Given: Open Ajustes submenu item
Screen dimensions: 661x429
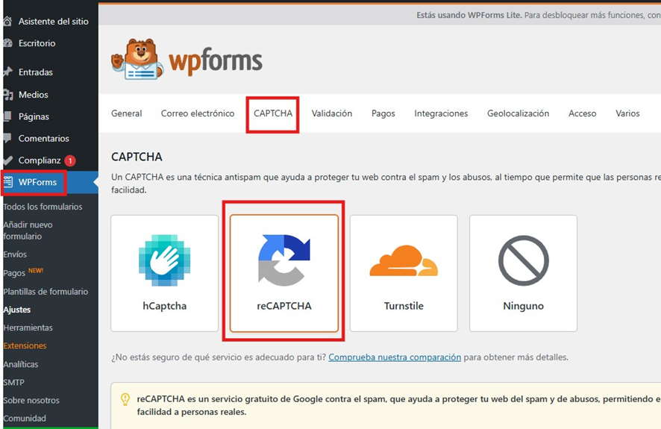Looking at the screenshot, I should (17, 310).
